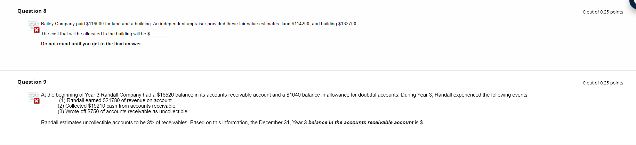Click the red X icon beside Question 9
Screen dimensions: 636x145
coord(36,101)
